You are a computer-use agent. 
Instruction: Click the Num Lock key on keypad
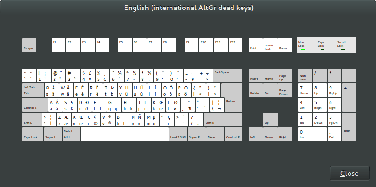(x=305, y=76)
